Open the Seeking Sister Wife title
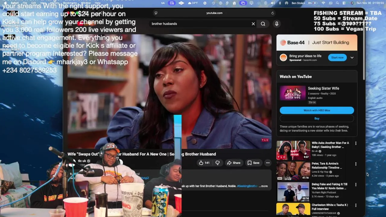This screenshot has height=217, width=386. point(323,88)
